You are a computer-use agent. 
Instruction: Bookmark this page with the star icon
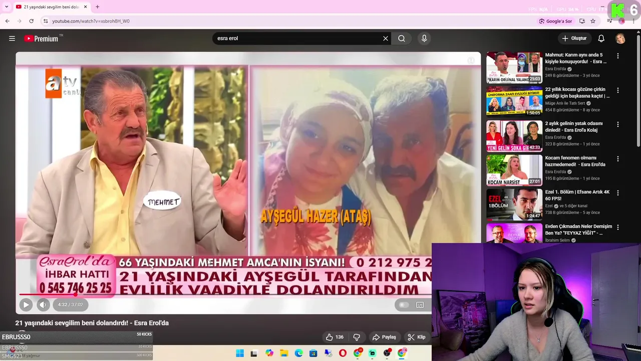click(593, 21)
